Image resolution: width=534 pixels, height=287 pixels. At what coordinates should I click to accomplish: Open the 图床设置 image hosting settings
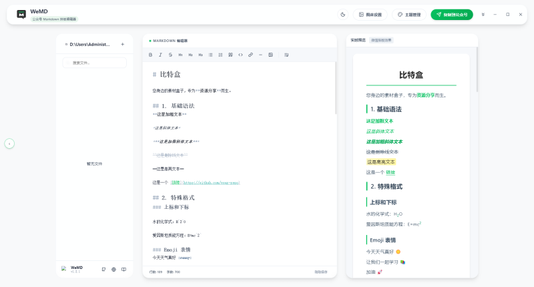click(x=370, y=15)
